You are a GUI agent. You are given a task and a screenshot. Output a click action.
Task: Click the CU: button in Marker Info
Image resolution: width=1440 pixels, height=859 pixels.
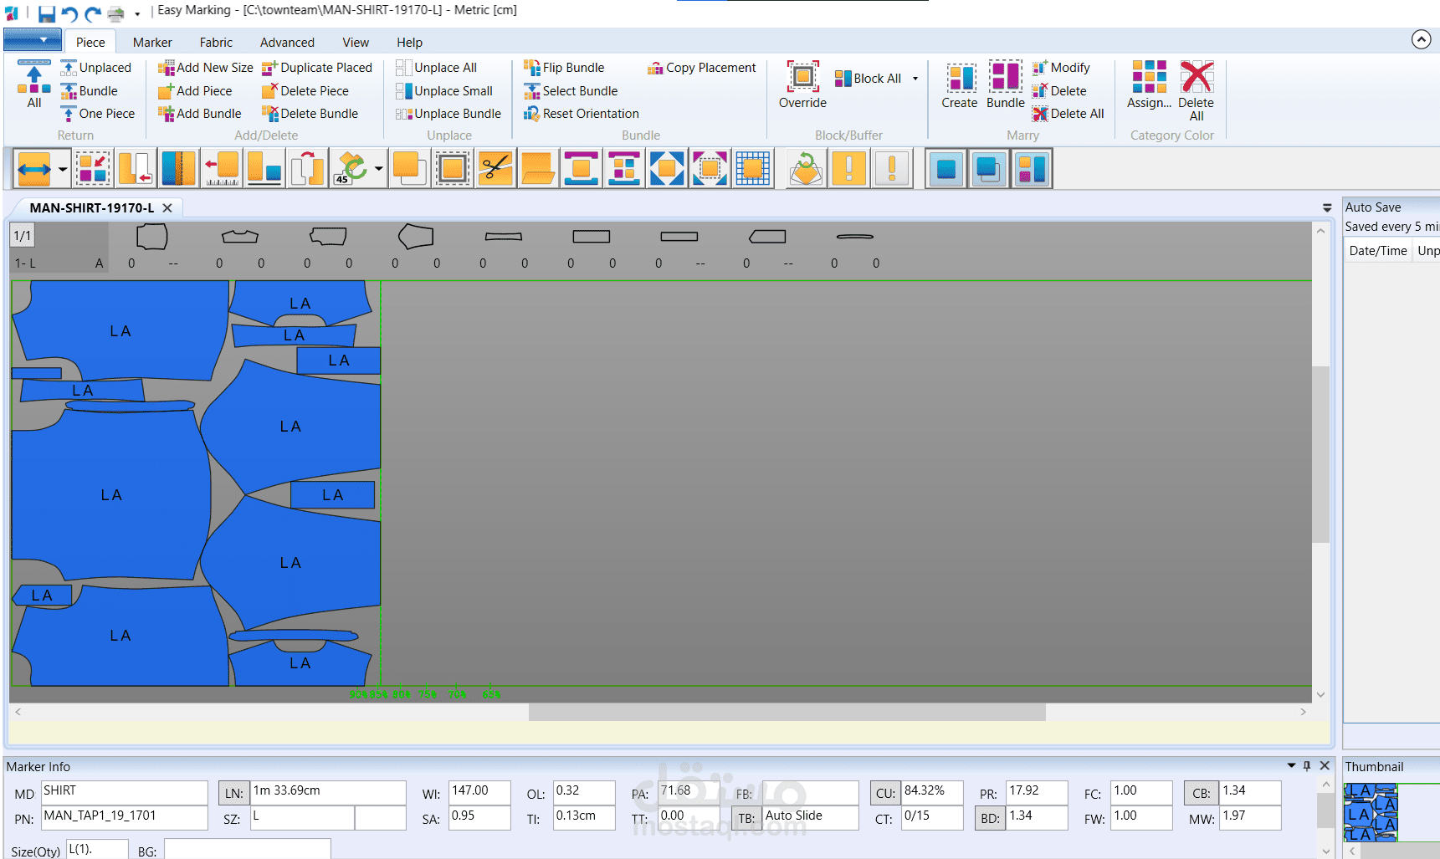[885, 793]
